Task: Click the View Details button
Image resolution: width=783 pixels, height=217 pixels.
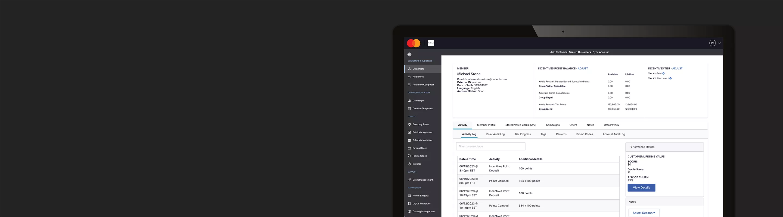Action: [641, 188]
